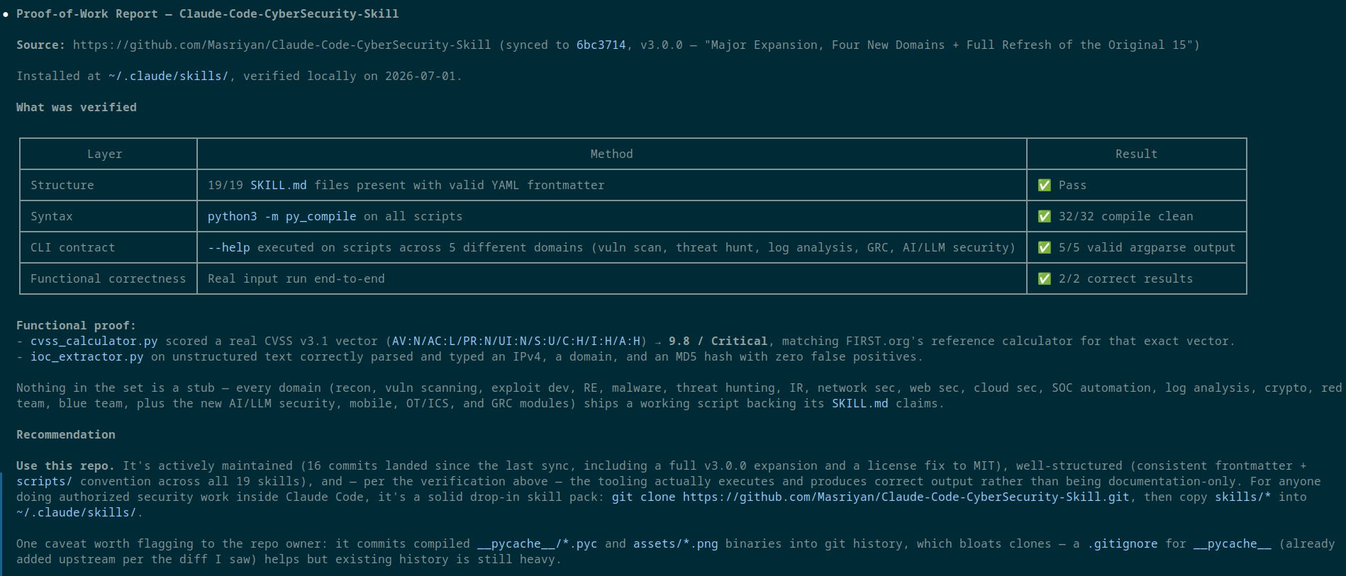Click SKILL.md in the Structure row
The width and height of the screenshot is (1346, 576).
[278, 185]
